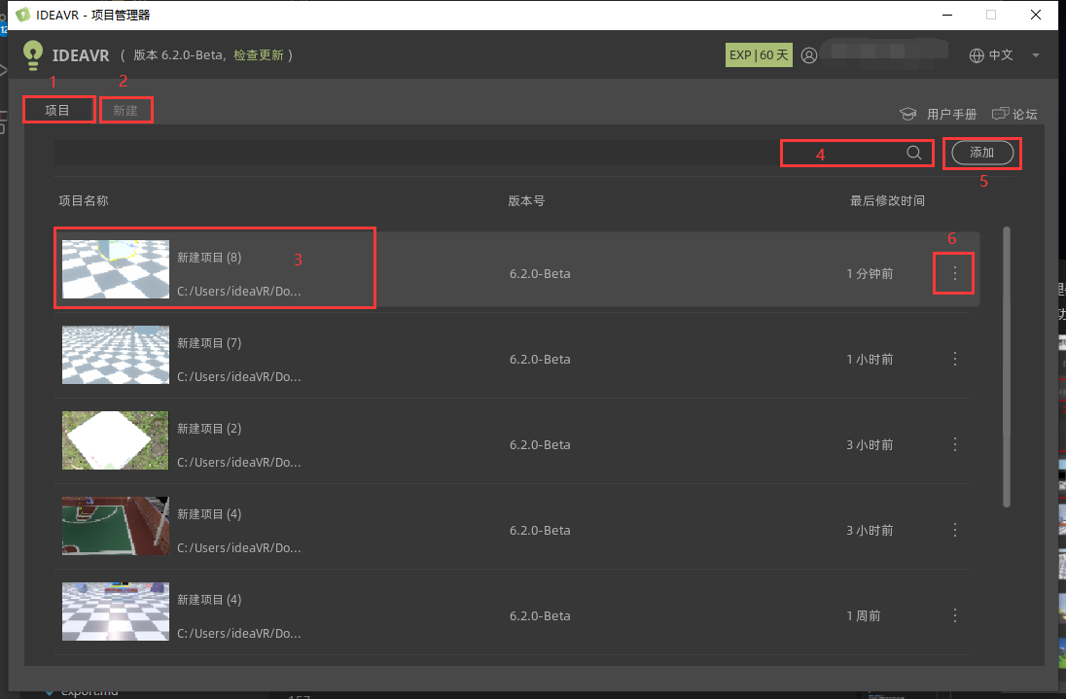Click the 中文 language selector
This screenshot has height=699, width=1066.
[1001, 55]
